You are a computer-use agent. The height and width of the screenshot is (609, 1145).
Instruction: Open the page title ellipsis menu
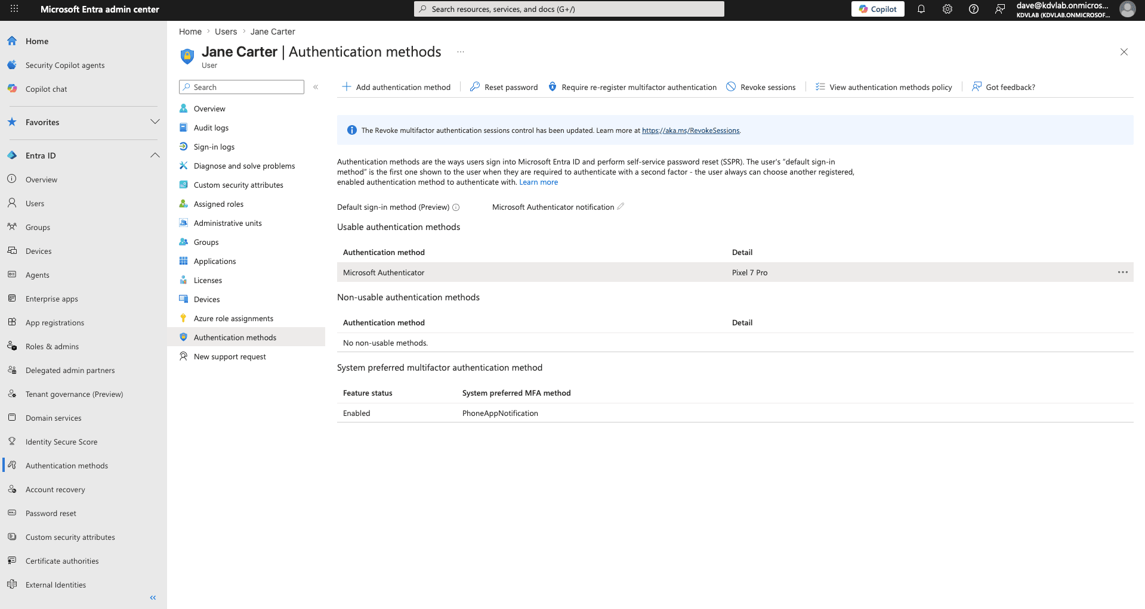pos(461,52)
